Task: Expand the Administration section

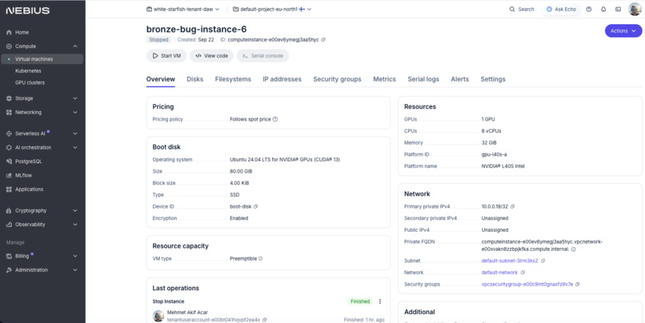Action: 75,270
